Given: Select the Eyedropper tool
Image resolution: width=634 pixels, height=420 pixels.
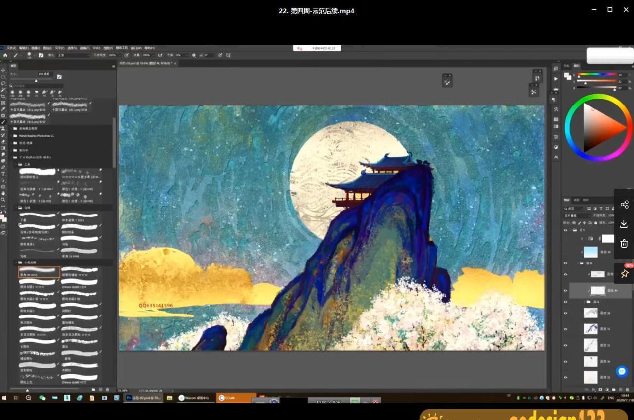Looking at the screenshot, I should [x=3, y=109].
